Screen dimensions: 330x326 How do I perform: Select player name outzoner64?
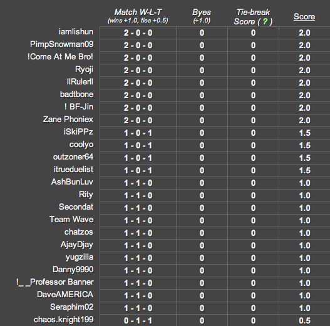click(x=73, y=157)
